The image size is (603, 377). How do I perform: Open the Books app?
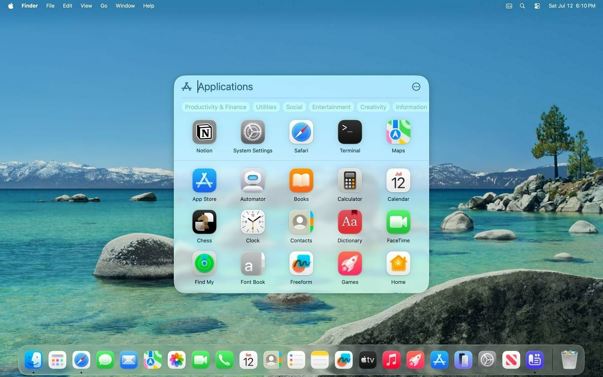(301, 180)
